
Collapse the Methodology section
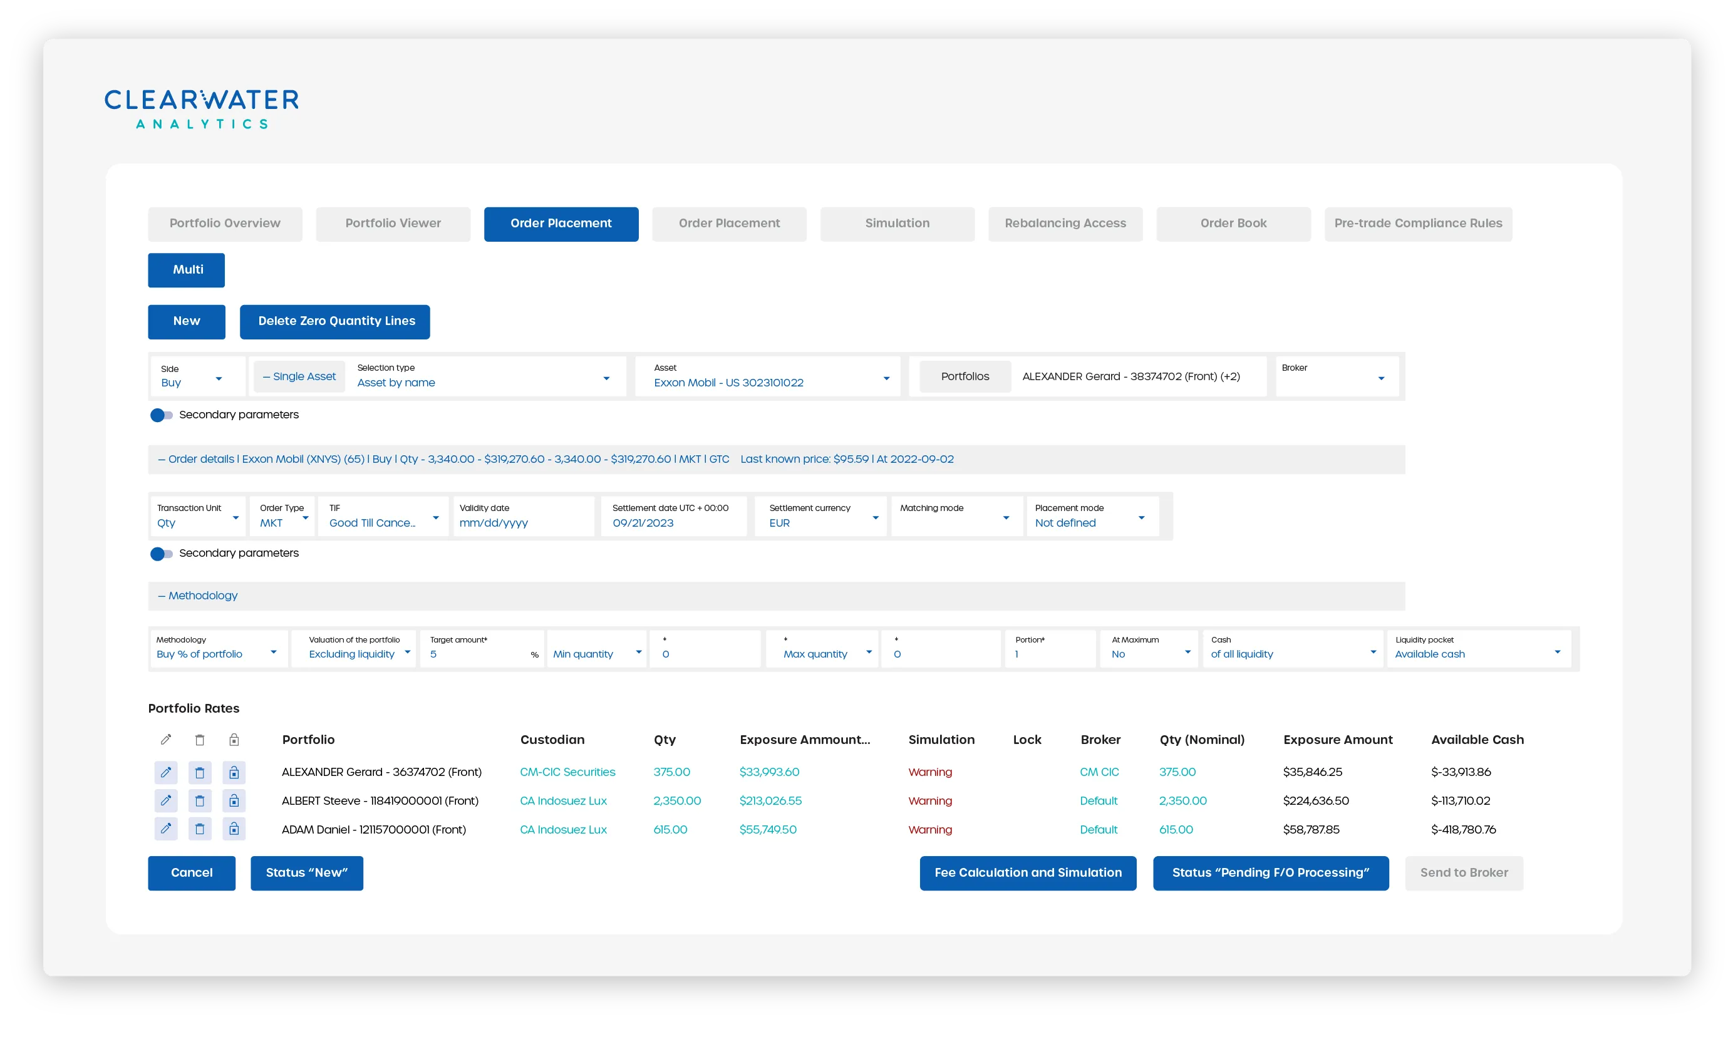[x=199, y=596]
